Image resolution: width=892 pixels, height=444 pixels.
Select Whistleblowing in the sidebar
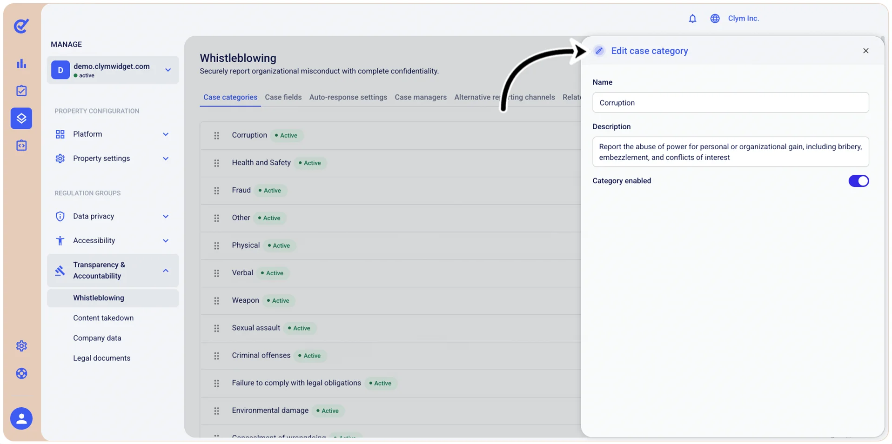point(113,298)
